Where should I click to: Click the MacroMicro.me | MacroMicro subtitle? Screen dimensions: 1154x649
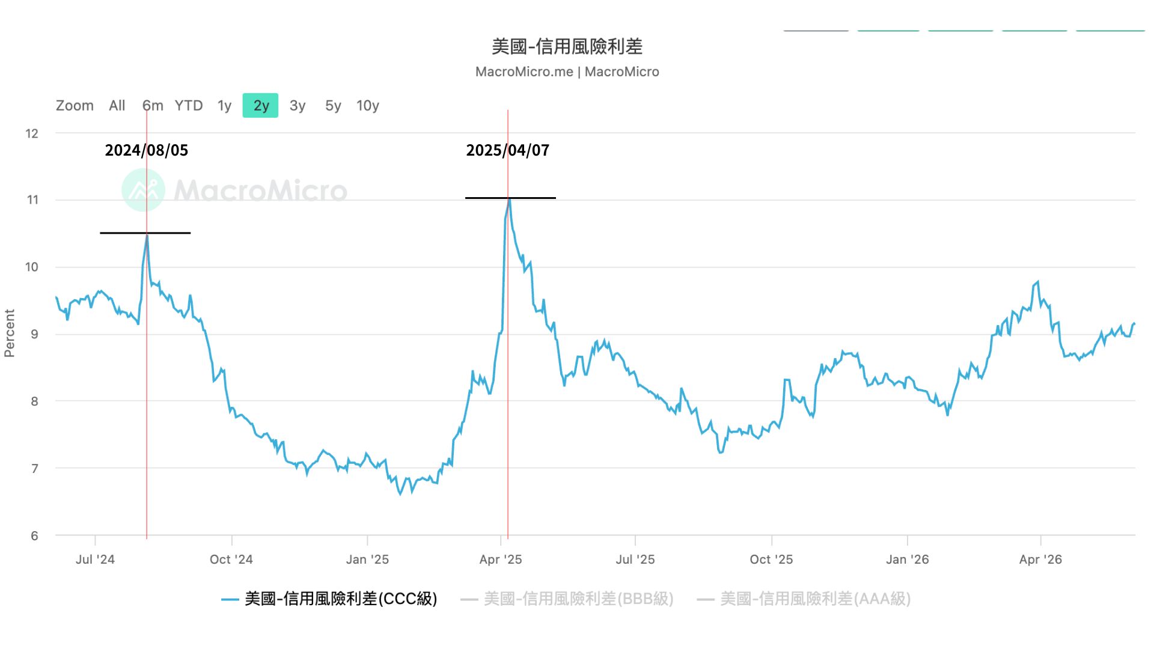point(567,72)
